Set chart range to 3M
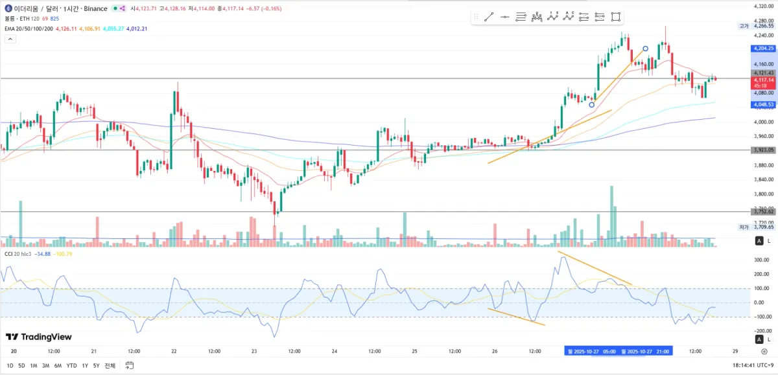 coord(45,365)
